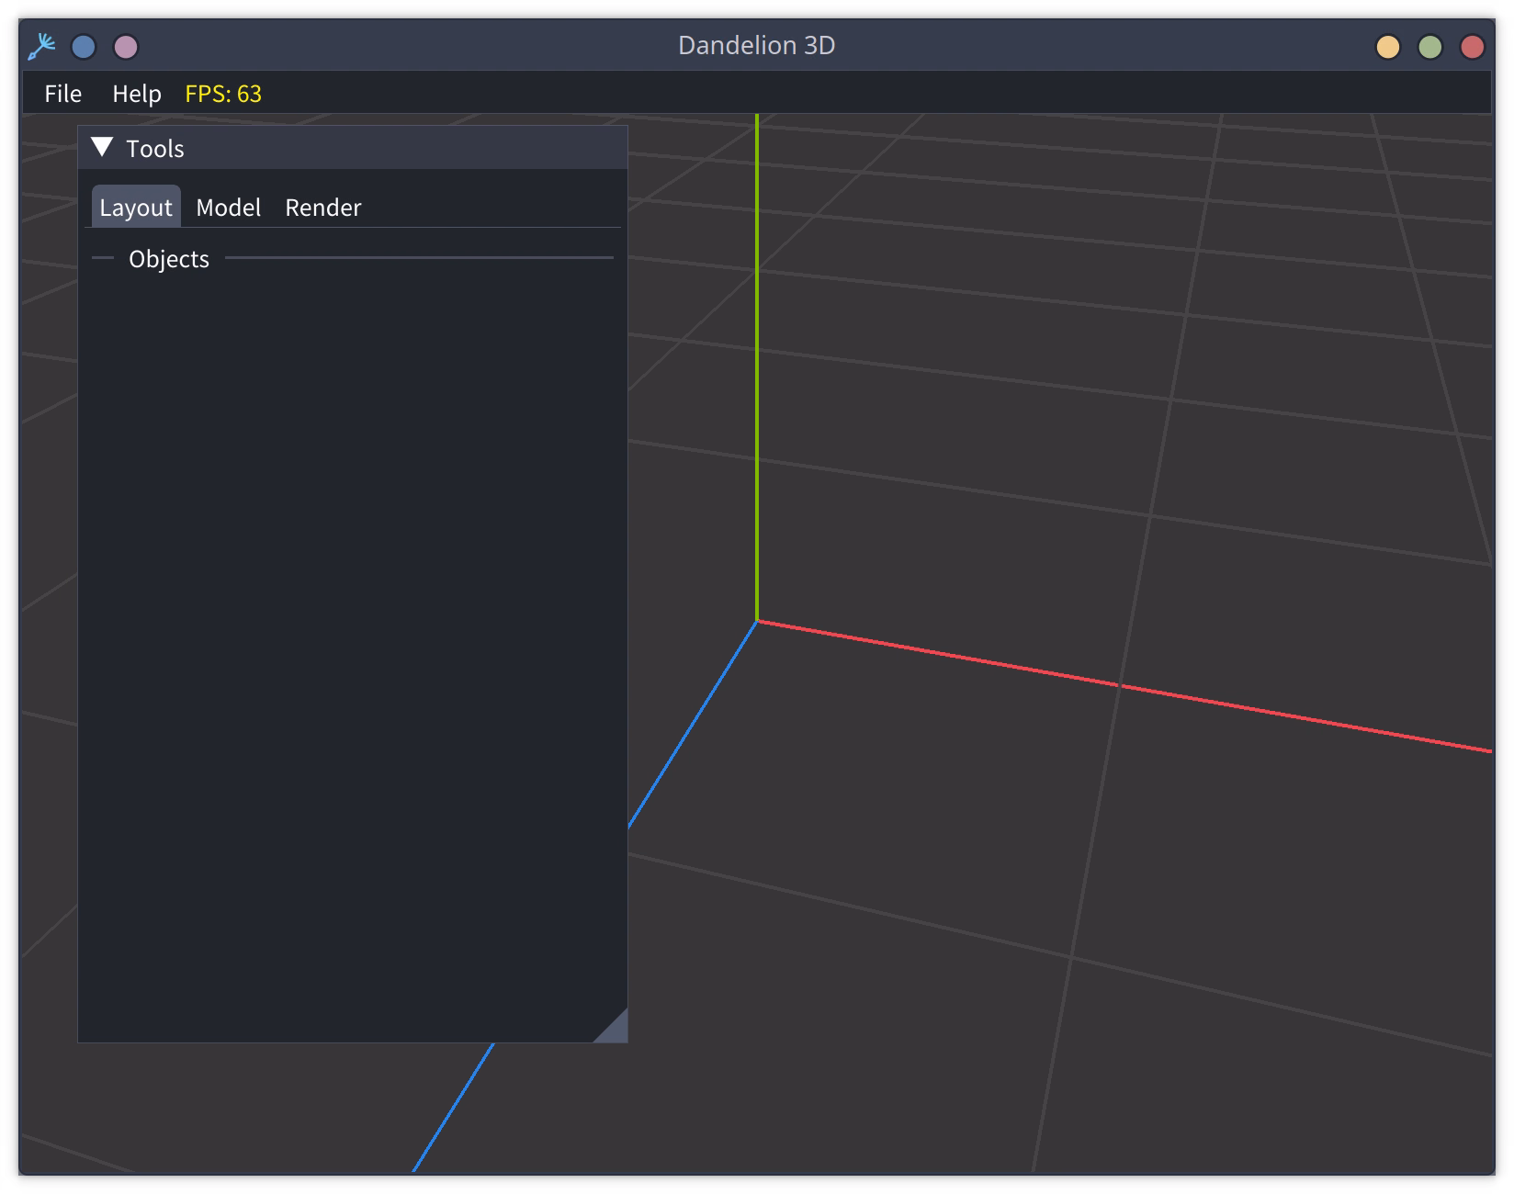
Task: Click the FPS counter in menu bar
Action: tap(223, 94)
